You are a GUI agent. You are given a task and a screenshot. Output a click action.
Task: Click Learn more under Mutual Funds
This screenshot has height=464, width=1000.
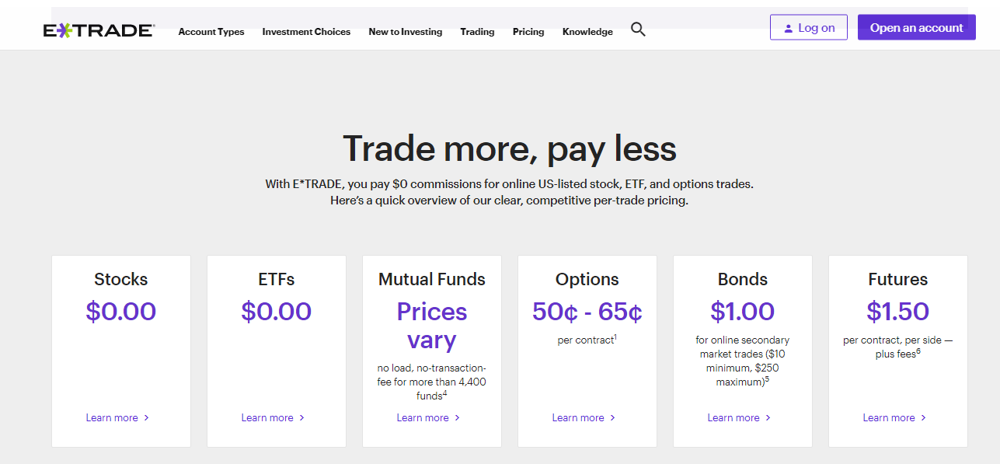(x=429, y=417)
